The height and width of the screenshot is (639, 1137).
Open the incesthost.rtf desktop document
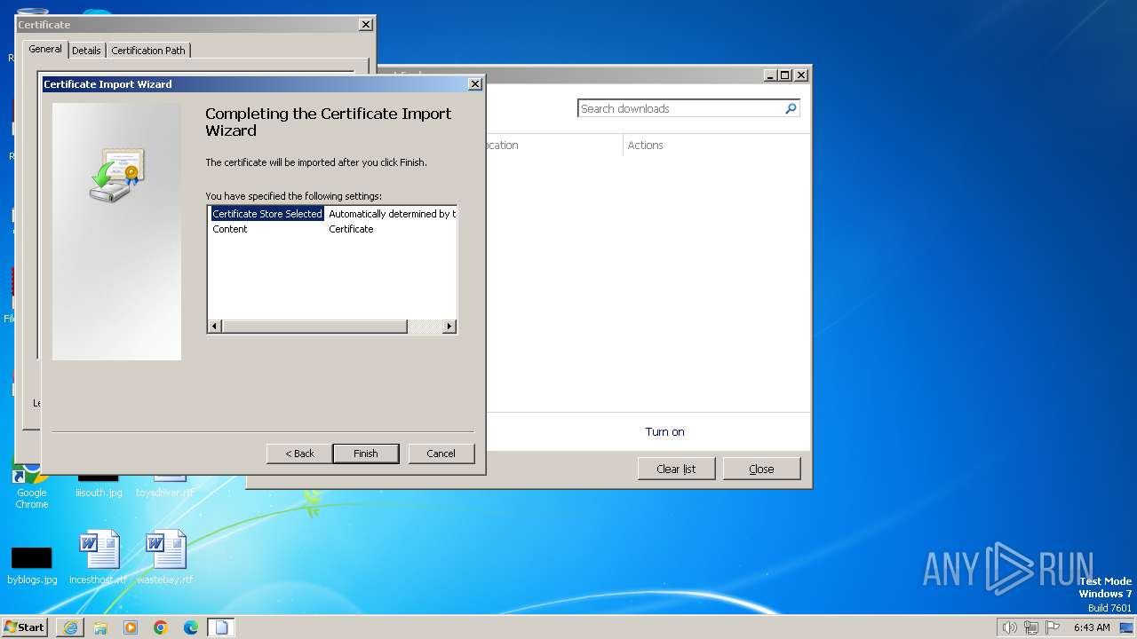point(99,557)
